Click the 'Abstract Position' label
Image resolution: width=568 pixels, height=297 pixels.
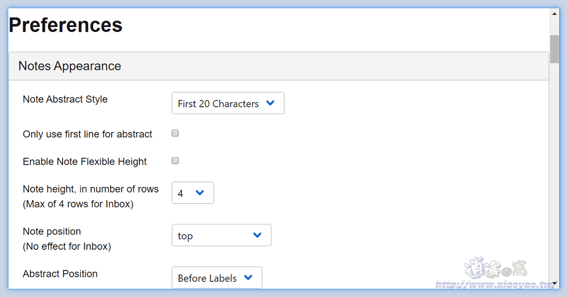point(60,274)
